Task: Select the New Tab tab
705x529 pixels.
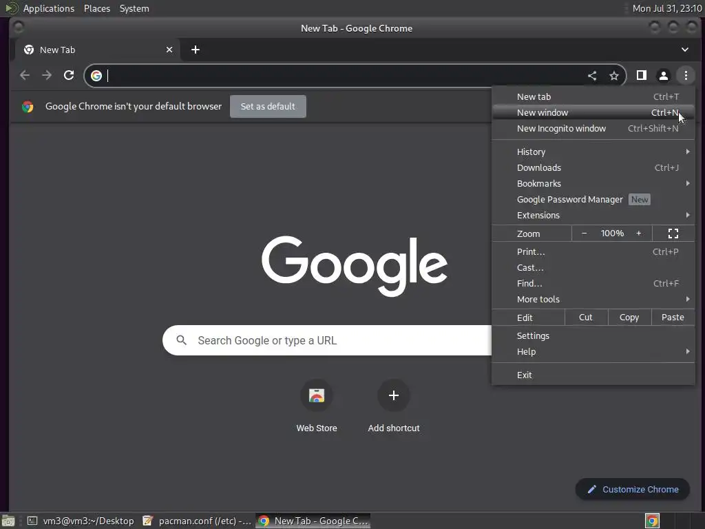Action: pos(96,50)
